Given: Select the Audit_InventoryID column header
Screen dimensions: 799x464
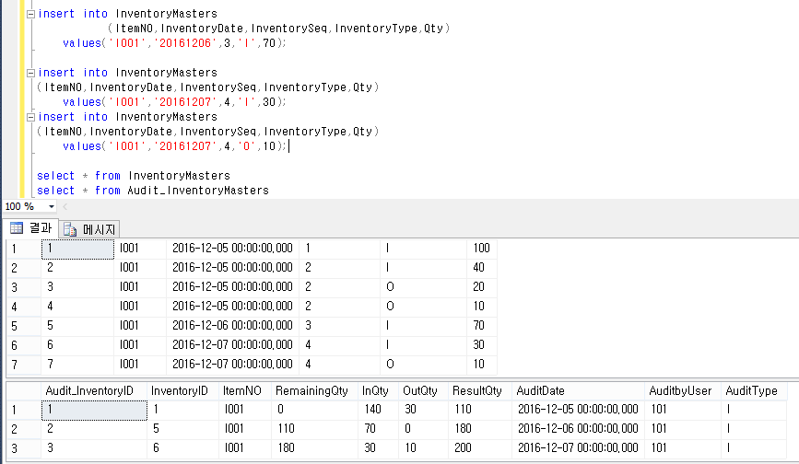Looking at the screenshot, I should (x=89, y=390).
